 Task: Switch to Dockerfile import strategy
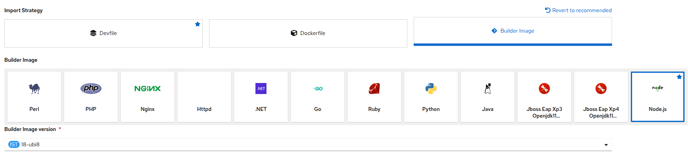click(x=308, y=33)
